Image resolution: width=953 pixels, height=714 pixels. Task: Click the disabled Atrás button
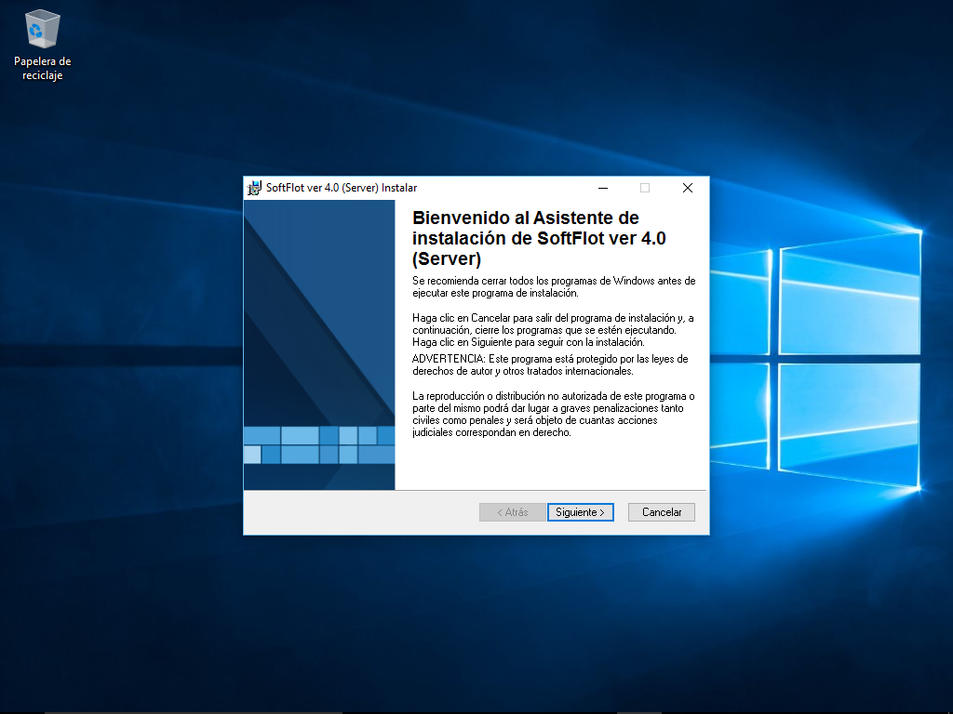pyautogui.click(x=512, y=512)
